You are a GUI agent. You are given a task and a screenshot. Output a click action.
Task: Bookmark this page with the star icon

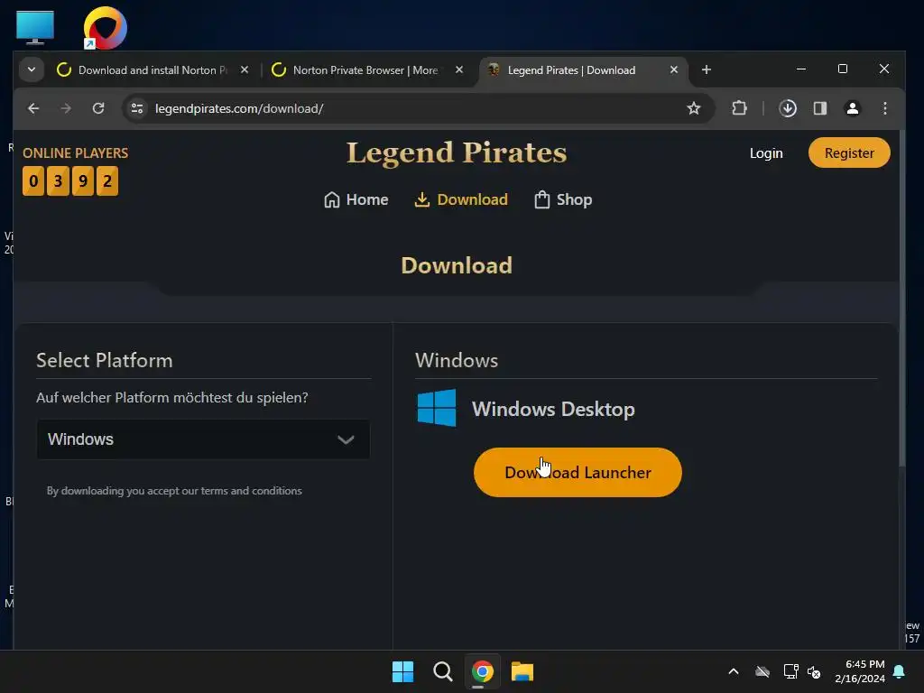click(x=694, y=108)
